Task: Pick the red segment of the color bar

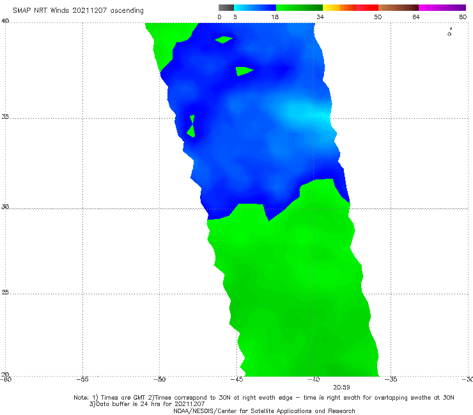Action: click(x=368, y=8)
